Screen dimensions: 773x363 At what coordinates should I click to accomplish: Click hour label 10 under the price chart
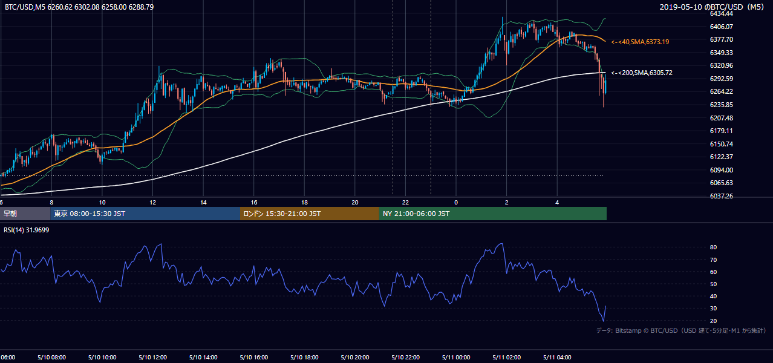point(102,202)
